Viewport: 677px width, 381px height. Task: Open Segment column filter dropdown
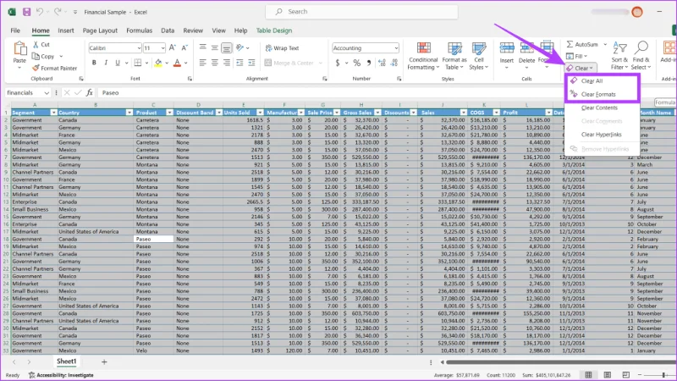click(53, 113)
